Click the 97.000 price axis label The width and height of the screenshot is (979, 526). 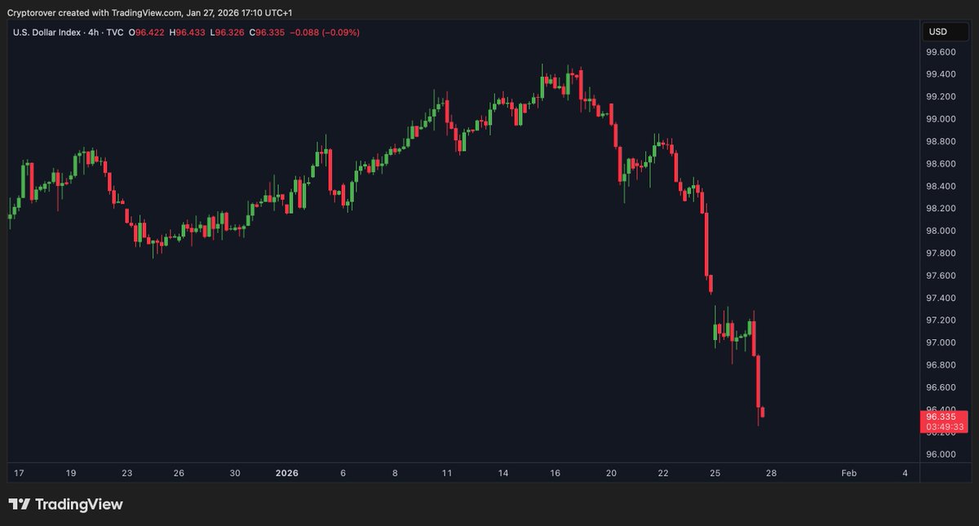941,343
